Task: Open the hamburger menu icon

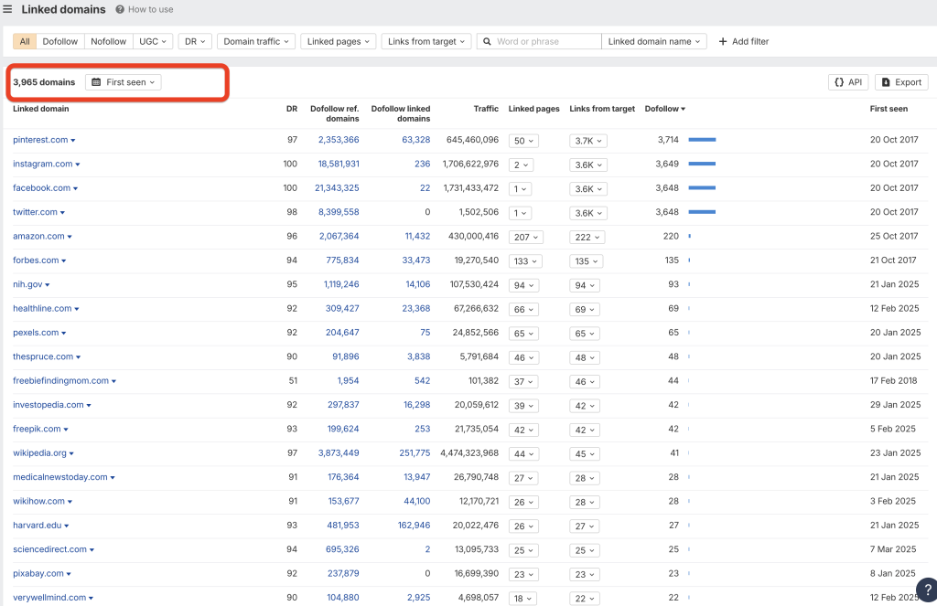Action: (7, 9)
